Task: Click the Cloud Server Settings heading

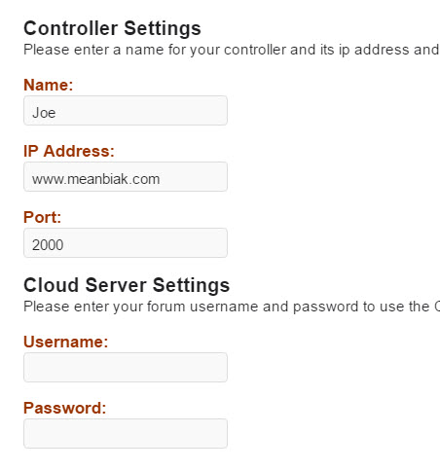Action: tap(127, 285)
